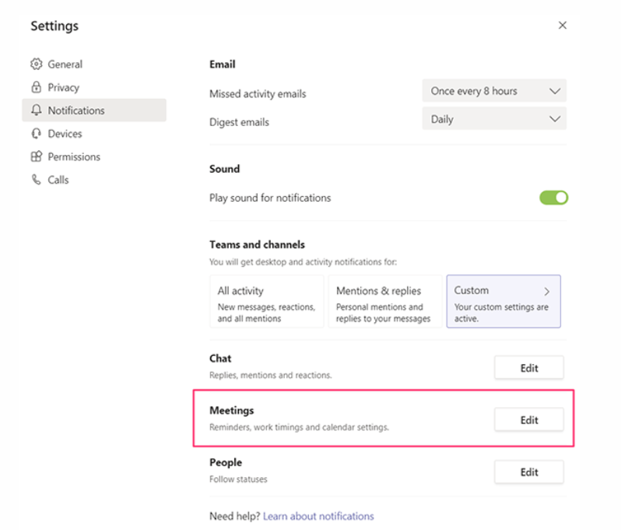Open the Privacy settings tab
The image size is (621, 530).
pyautogui.click(x=64, y=87)
